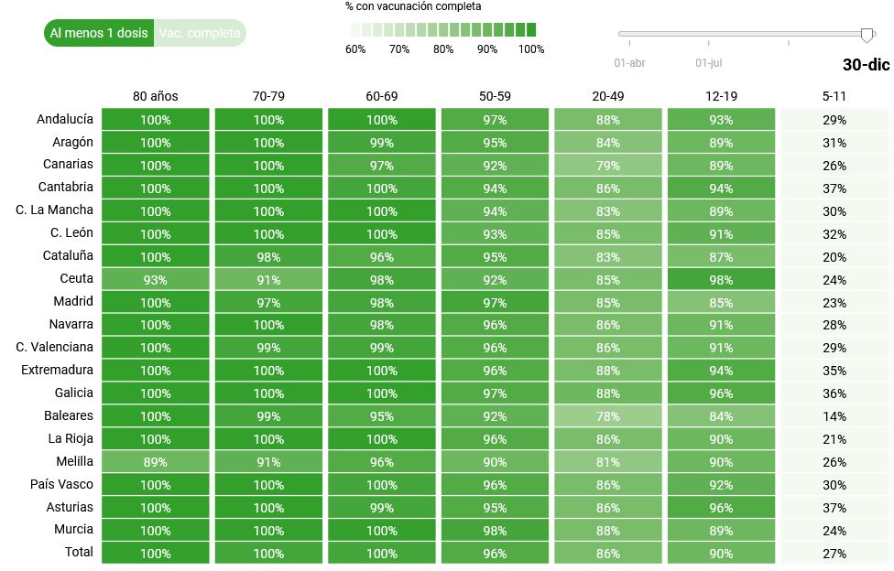The height and width of the screenshot is (571, 894).
Task: Click Ceuta's 93% cell for 80 años
Action: (x=156, y=280)
